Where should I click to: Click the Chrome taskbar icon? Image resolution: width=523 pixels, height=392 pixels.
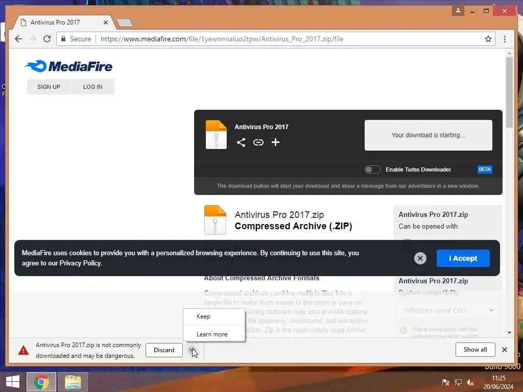[x=41, y=382]
